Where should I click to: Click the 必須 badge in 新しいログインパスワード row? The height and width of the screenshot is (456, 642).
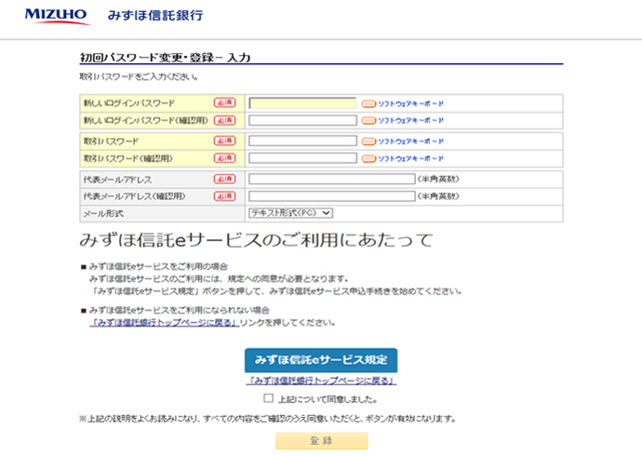tap(225, 102)
